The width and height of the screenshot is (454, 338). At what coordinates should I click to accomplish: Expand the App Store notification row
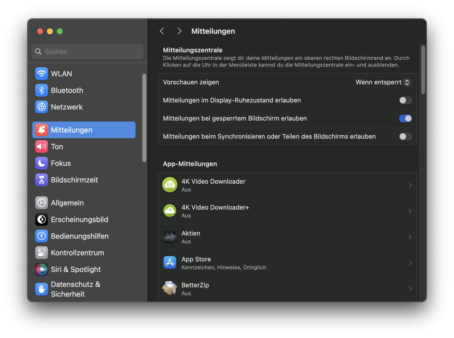287,263
